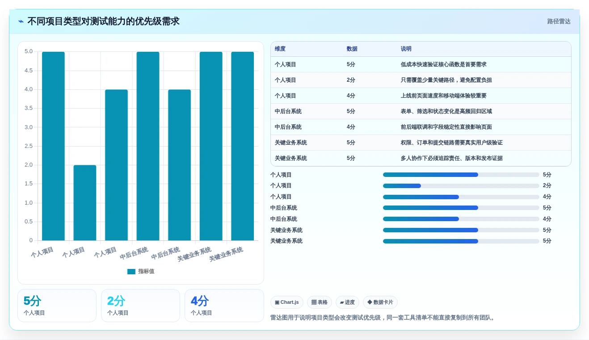Click the cell 上线前页面速度和移动端体验较重要

444,96
